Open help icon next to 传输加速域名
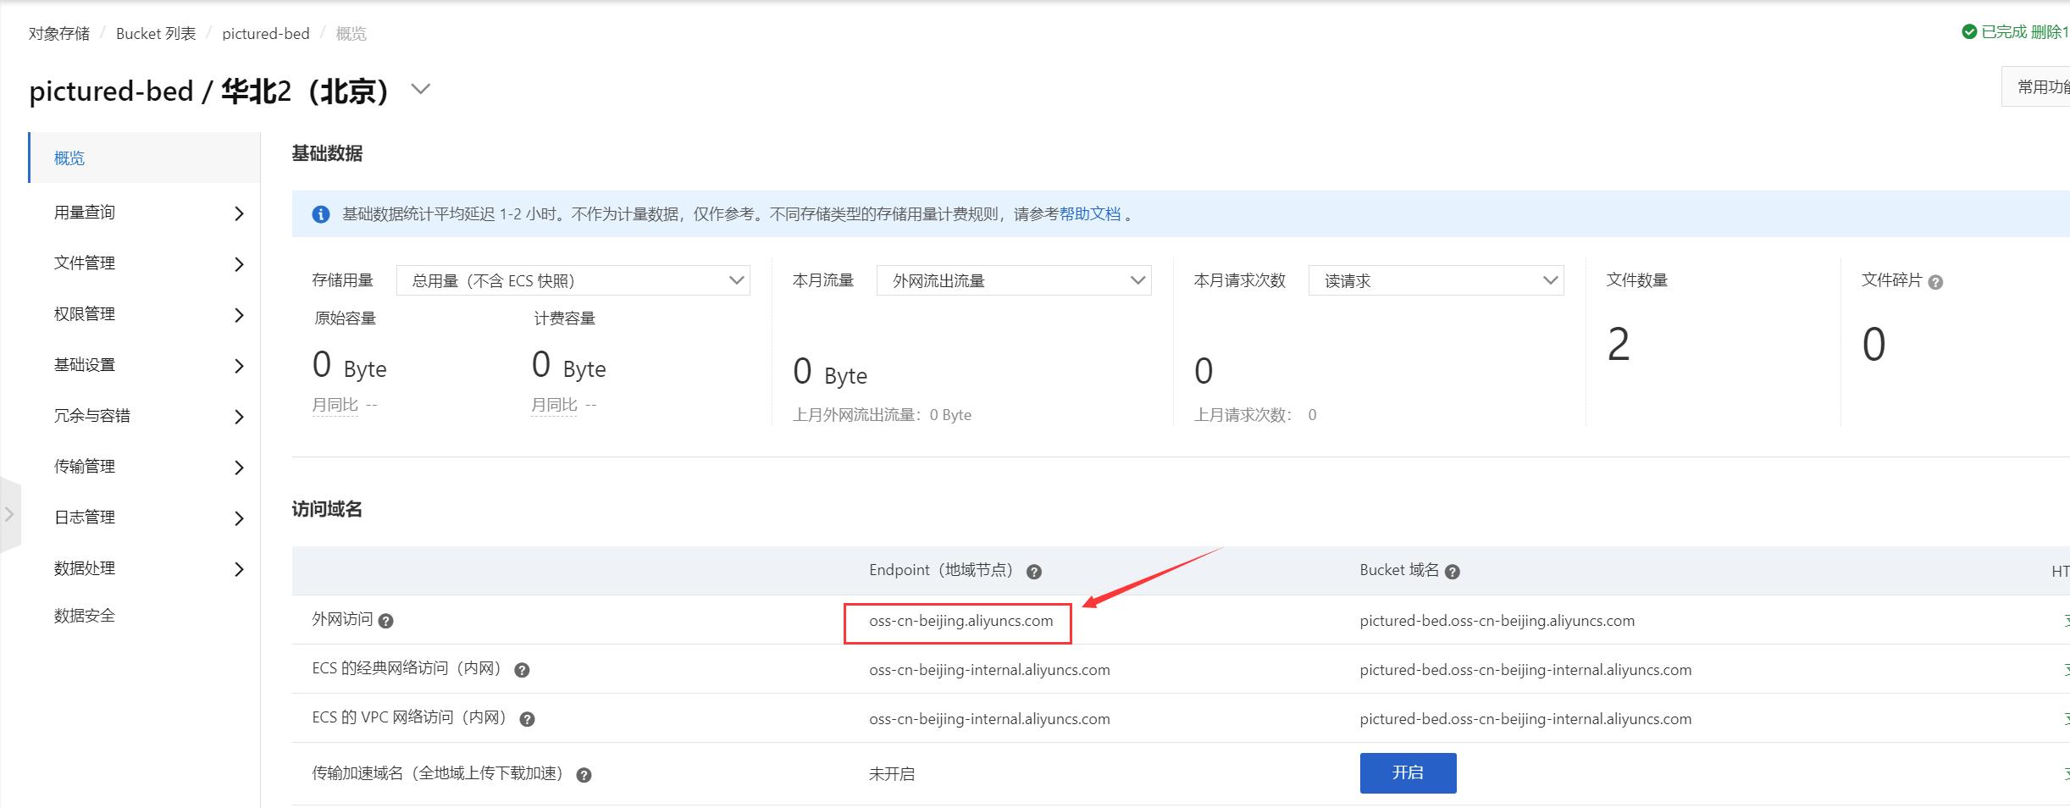This screenshot has height=808, width=2070. click(584, 775)
